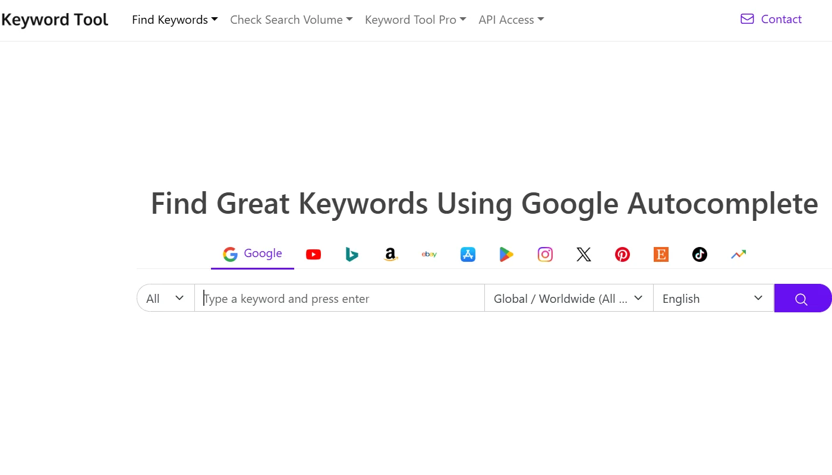Select the YouTube keyword source tab
Image resolution: width=832 pixels, height=475 pixels.
[313, 255]
